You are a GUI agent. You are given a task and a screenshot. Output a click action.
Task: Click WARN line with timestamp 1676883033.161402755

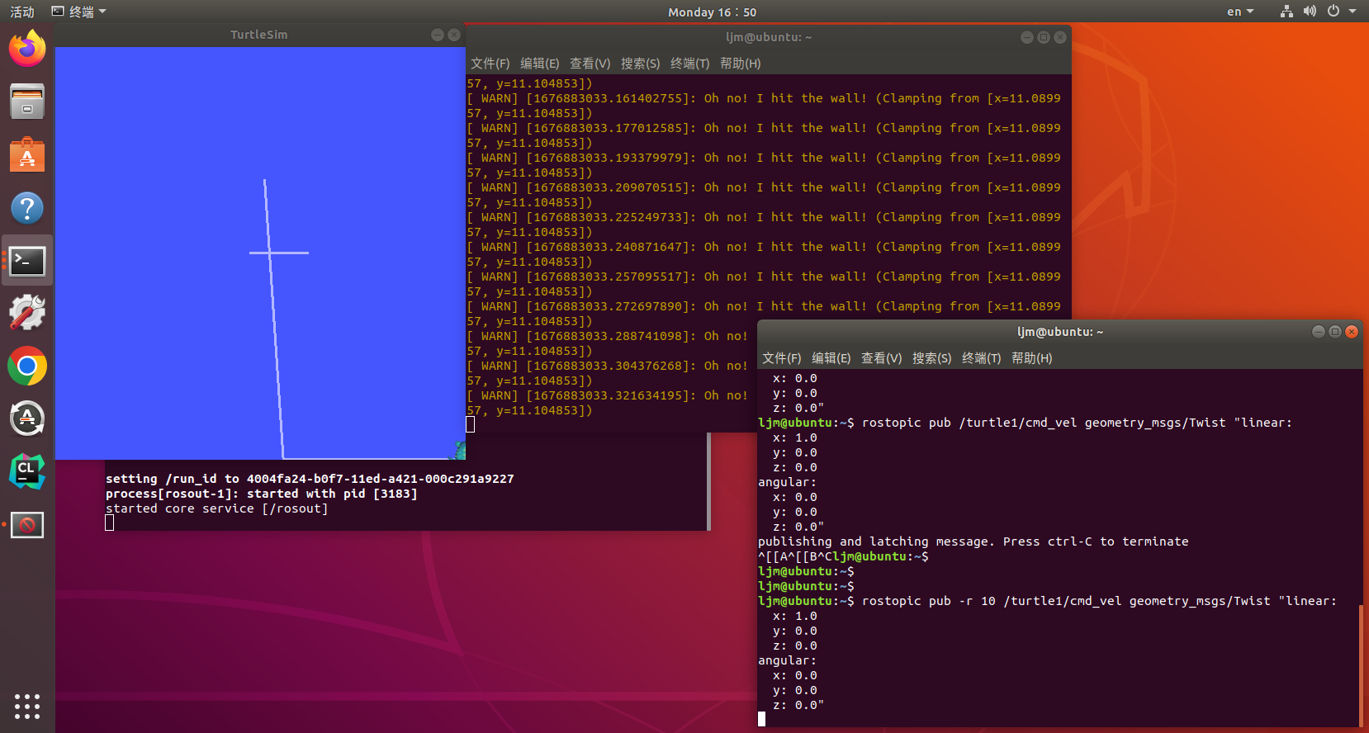click(x=764, y=98)
